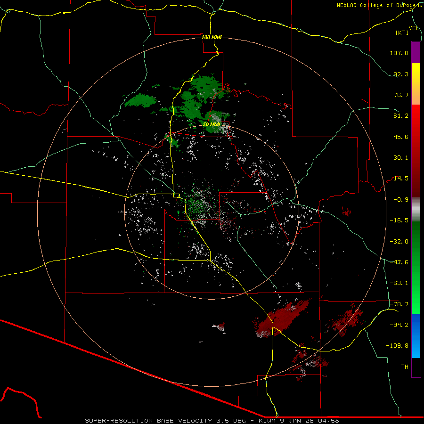
Task: Click the -32.0 legend value
Action: click(399, 242)
